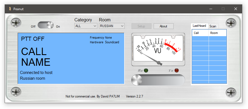Click the top-right screw icon
The image size is (248, 109).
231,23
